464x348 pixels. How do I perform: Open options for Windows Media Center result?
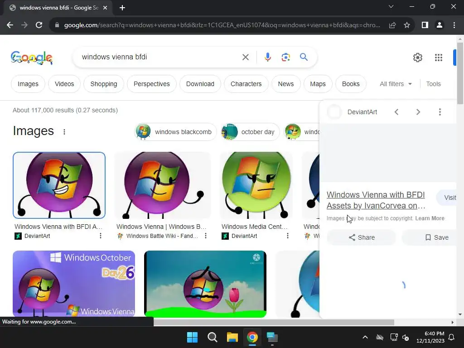(x=287, y=236)
